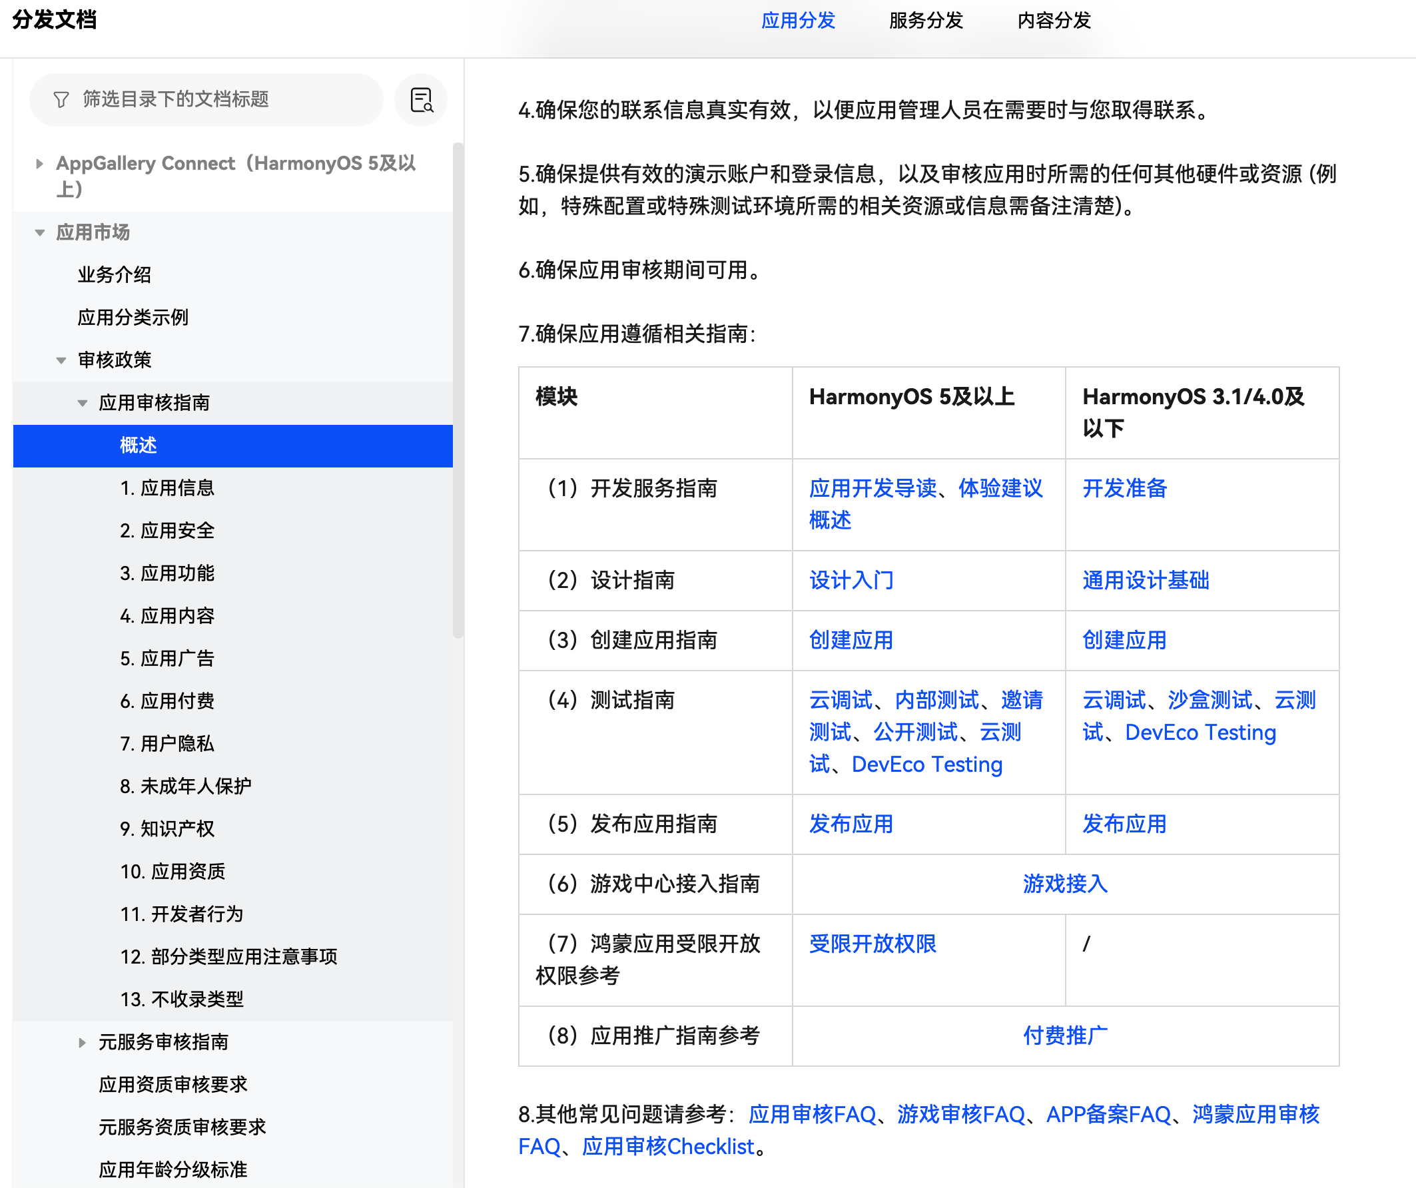Collapse the 应用审核指南 arrow
The image size is (1416, 1188).
point(83,403)
